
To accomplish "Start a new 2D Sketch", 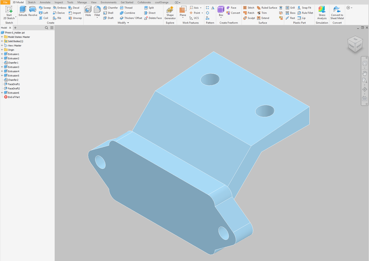I will pos(9,13).
